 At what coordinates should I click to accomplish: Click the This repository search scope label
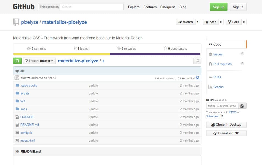tap(49, 7)
